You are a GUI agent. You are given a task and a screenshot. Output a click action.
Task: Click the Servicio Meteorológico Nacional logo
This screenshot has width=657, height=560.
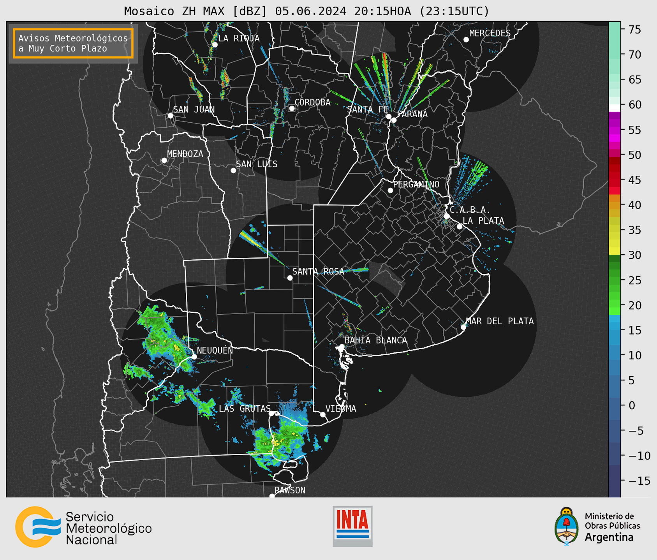click(84, 527)
